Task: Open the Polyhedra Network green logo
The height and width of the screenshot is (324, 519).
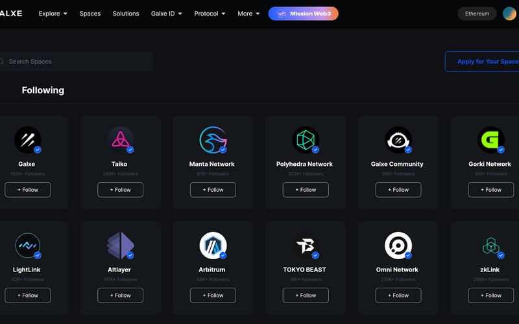Action: pos(306,140)
